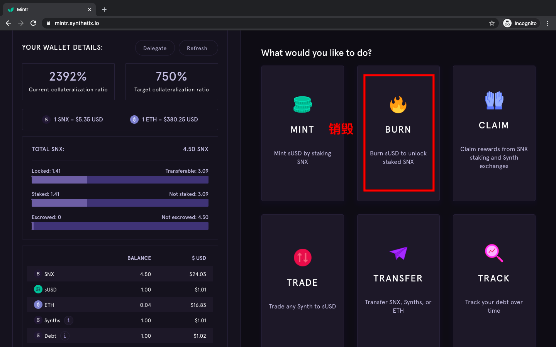Click the Refresh wallet button
This screenshot has width=556, height=347.
coord(198,48)
